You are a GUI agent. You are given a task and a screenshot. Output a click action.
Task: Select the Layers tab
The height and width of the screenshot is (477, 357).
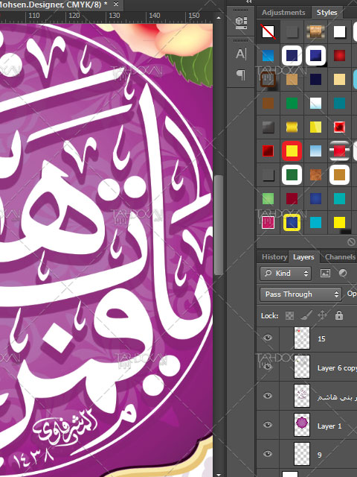coord(303,257)
